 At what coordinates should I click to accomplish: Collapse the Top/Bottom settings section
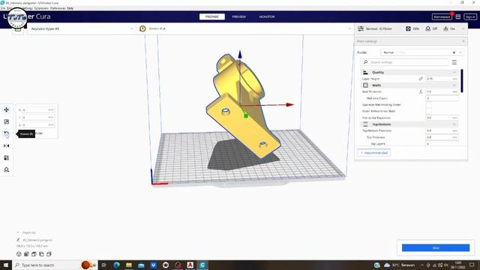pyautogui.click(x=409, y=124)
